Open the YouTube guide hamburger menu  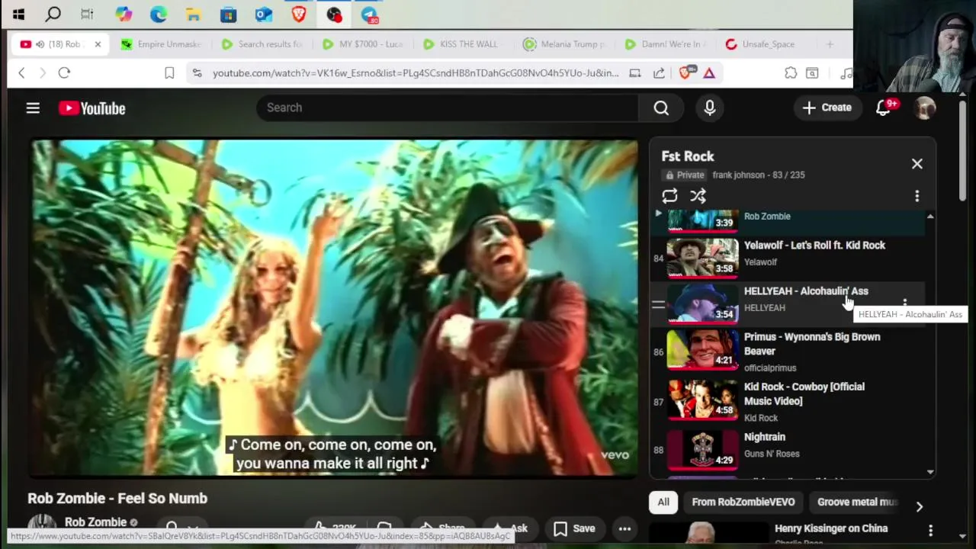tap(33, 108)
